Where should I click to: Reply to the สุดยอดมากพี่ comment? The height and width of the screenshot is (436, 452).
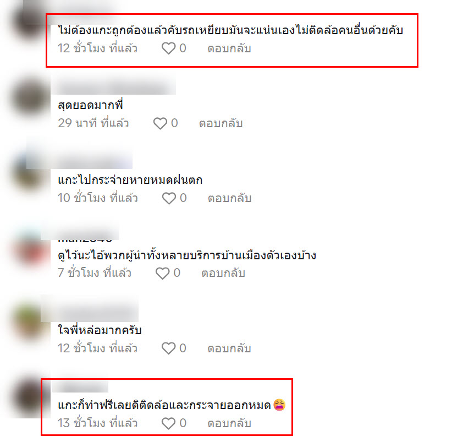[221, 123]
